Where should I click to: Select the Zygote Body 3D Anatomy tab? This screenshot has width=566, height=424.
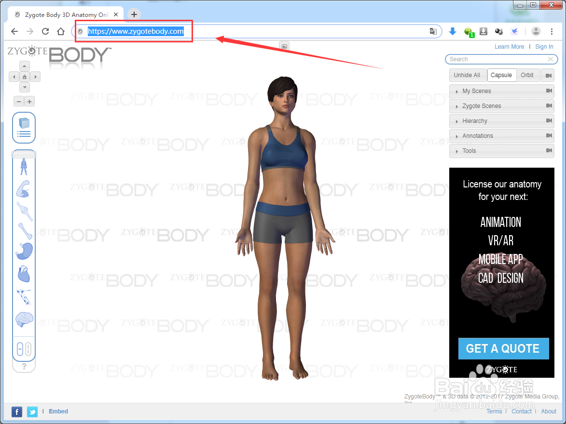point(66,15)
